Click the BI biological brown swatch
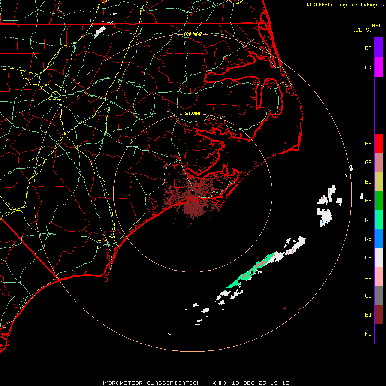Screen dimensions: 386x386 [379, 315]
